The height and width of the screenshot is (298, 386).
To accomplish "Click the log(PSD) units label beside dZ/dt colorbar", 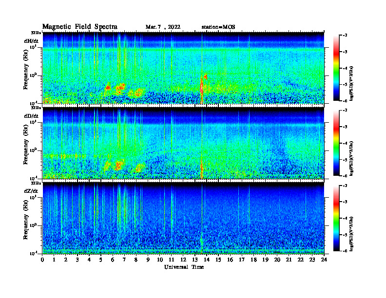I will [351, 234].
